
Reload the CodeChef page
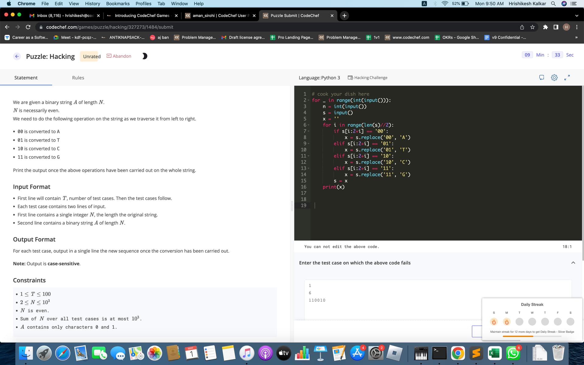[28, 27]
